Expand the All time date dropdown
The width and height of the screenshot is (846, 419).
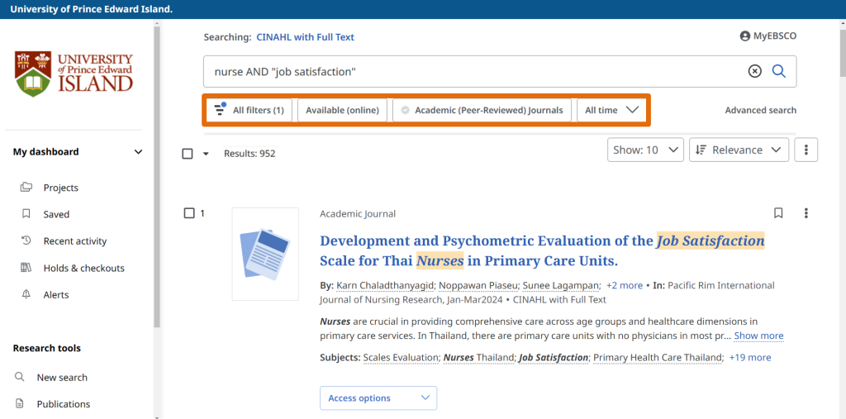tap(611, 110)
